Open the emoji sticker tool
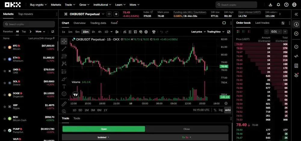 [64, 94]
